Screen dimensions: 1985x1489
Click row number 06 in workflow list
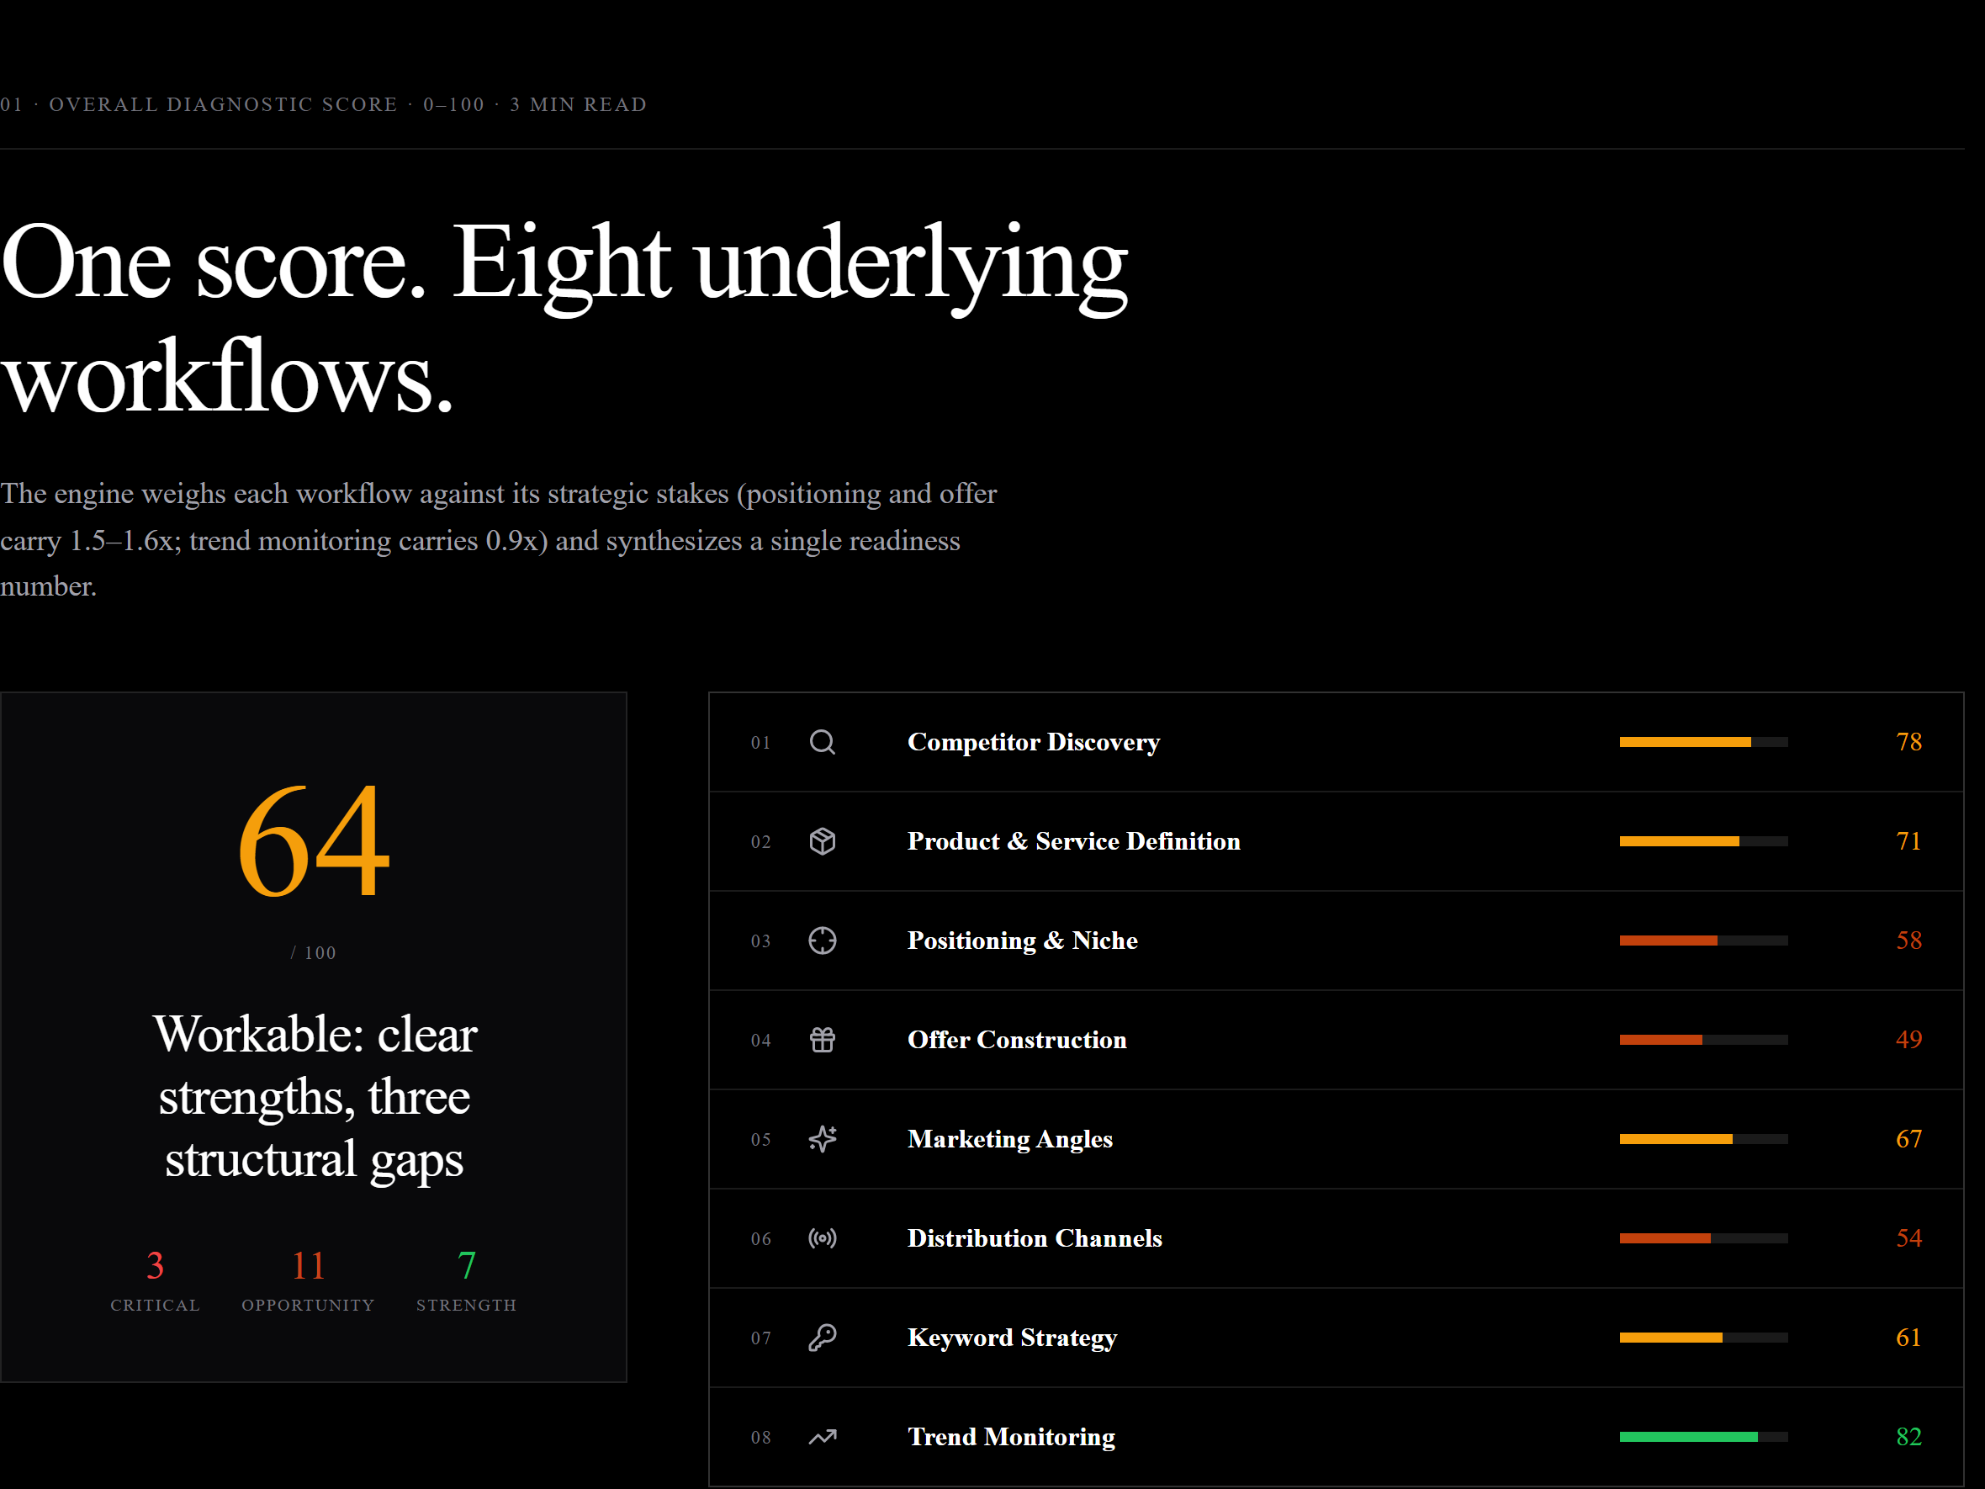[761, 1238]
